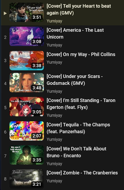Visit Yumiyay channel under Zombie video
Screen dimensions: 124x190
(54, 181)
